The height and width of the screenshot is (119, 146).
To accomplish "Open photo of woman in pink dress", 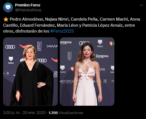I will (x=87, y=71).
